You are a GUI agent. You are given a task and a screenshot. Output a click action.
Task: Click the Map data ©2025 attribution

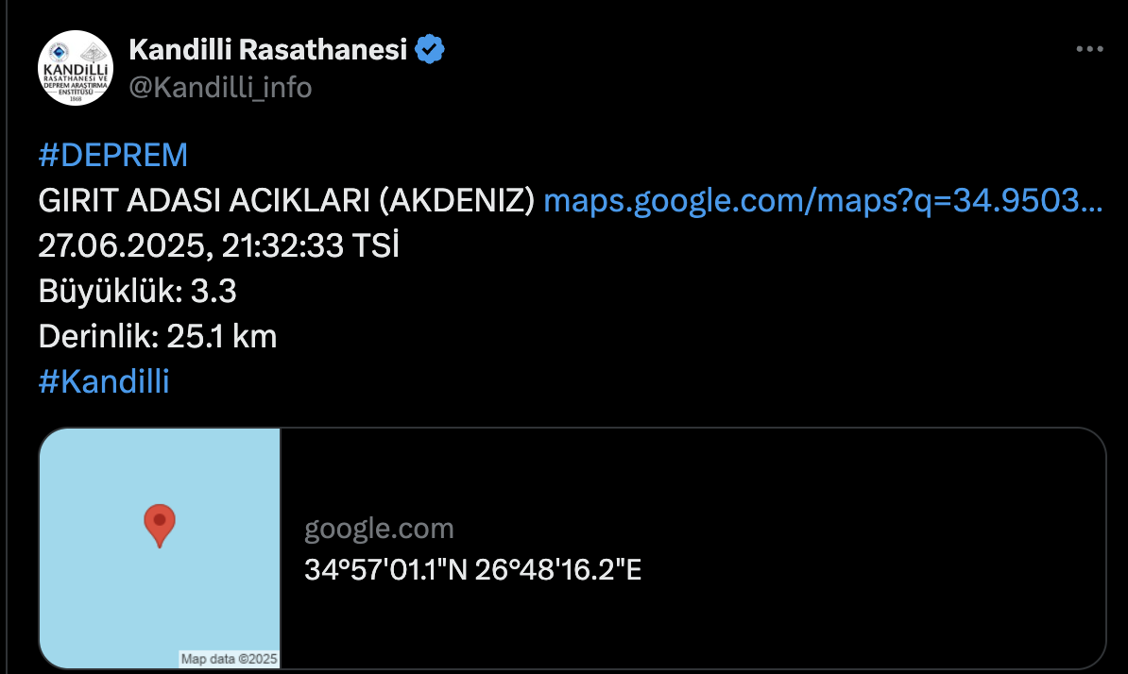[229, 659]
